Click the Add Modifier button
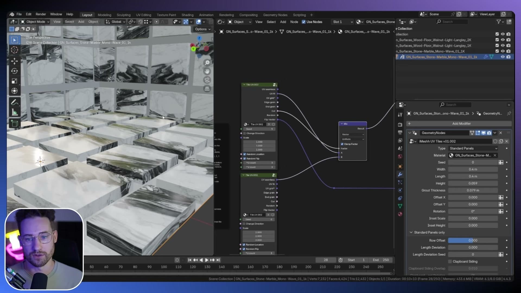This screenshot has height=293, width=521. (459, 124)
